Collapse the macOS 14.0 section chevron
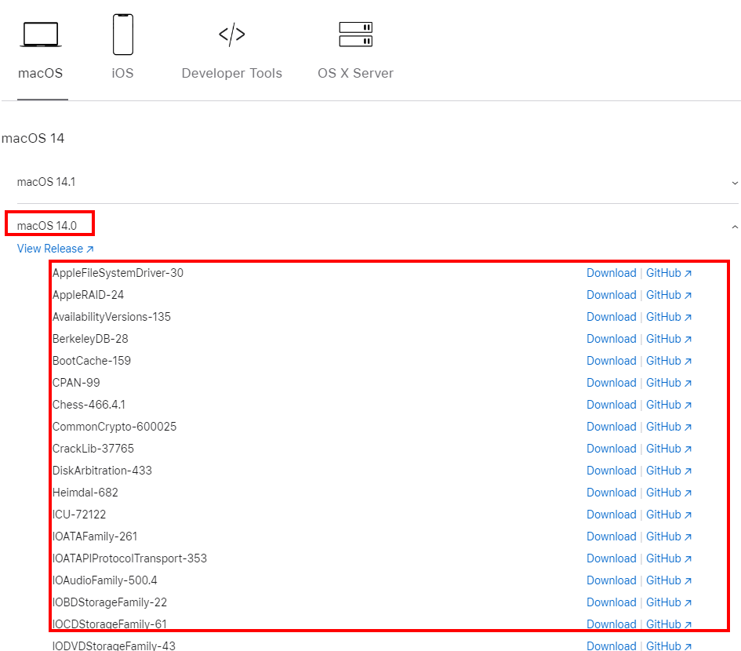 [735, 227]
